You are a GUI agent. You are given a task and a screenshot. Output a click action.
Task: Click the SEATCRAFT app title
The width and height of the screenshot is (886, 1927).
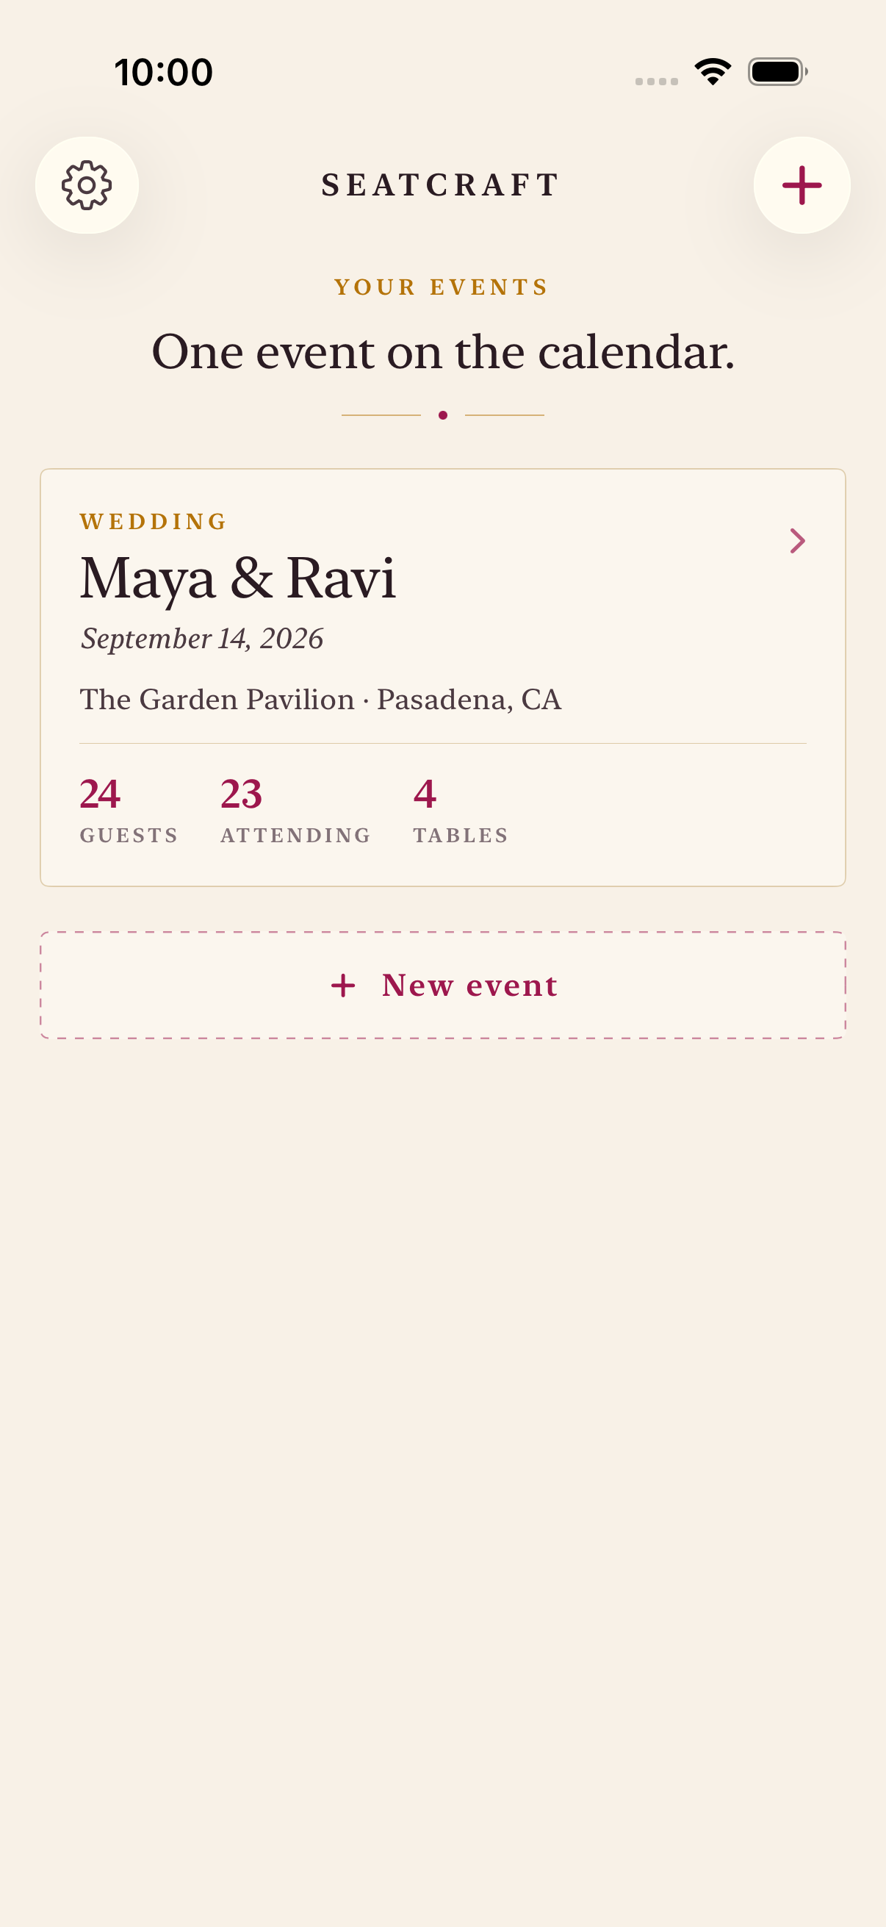[x=442, y=184]
